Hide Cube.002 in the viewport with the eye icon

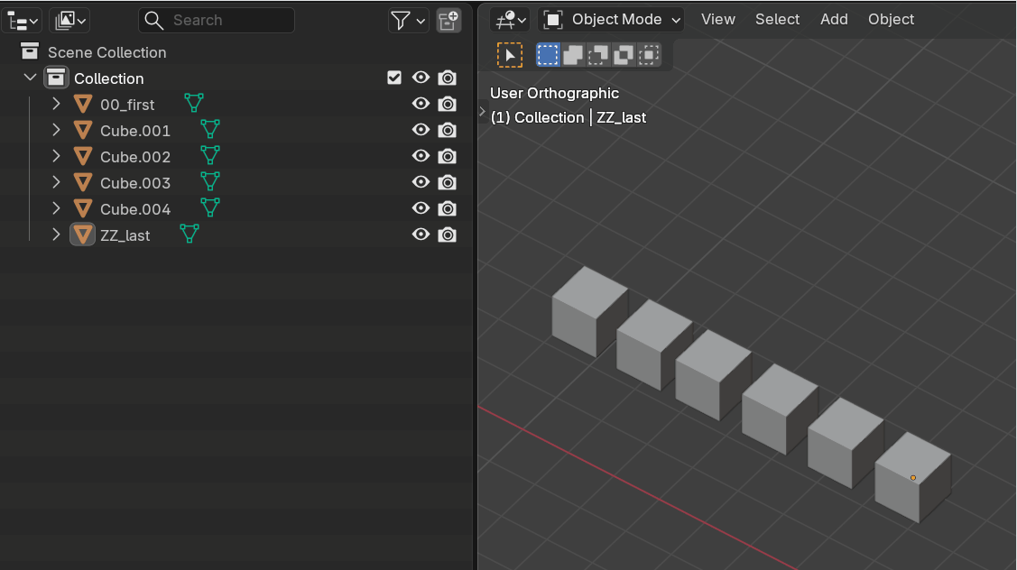coord(421,156)
